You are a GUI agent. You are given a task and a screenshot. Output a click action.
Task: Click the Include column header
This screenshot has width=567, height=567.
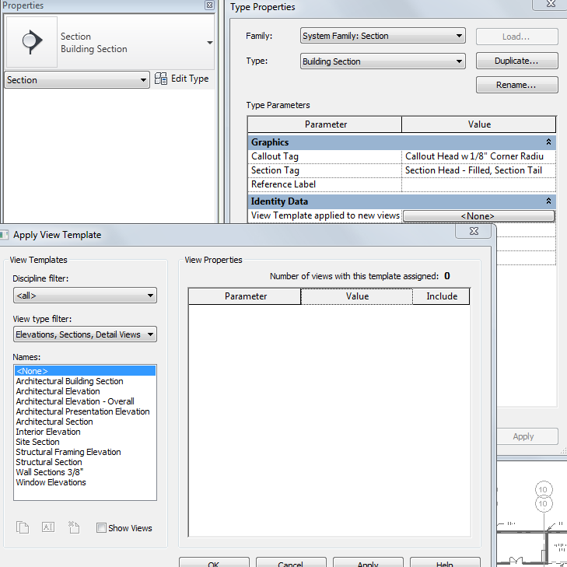442,296
